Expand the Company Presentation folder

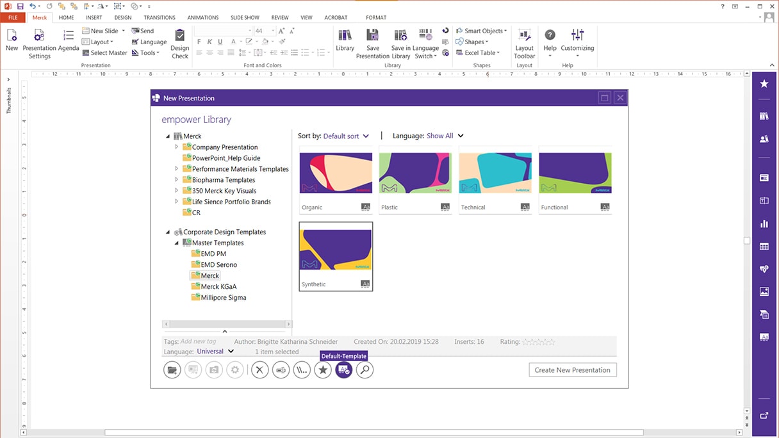click(177, 147)
